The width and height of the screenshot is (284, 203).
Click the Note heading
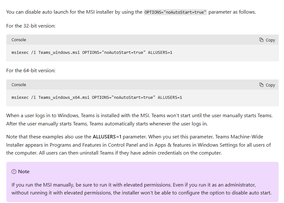pyautogui.click(x=24, y=172)
